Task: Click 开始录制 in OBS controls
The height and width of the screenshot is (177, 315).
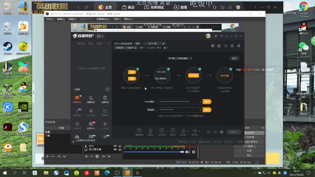Action: click(x=249, y=137)
